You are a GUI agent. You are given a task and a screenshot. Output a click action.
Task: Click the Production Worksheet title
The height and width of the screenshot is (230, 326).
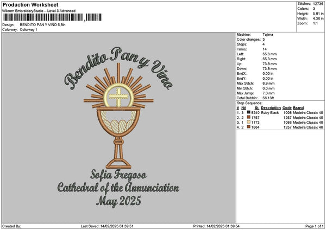pyautogui.click(x=30, y=5)
